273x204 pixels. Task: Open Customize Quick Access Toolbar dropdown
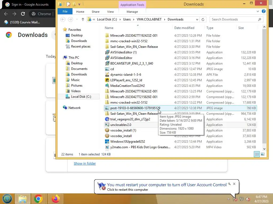pos(79,4)
